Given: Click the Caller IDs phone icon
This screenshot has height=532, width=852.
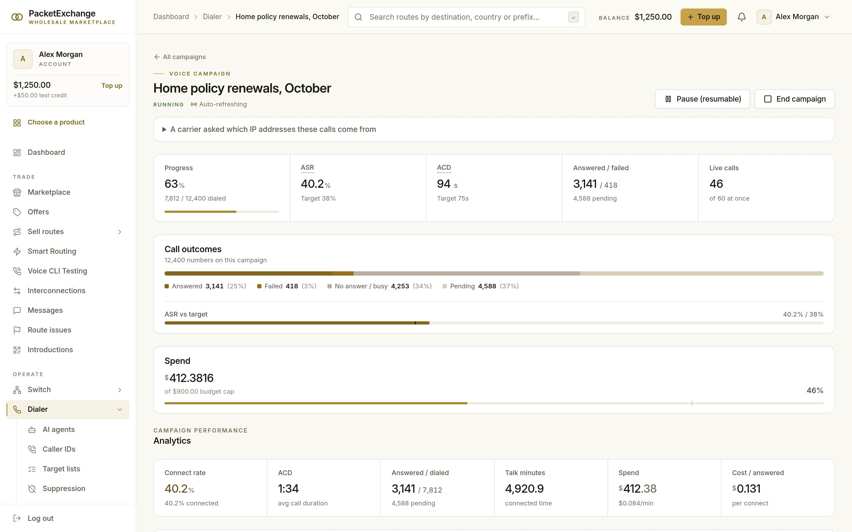Looking at the screenshot, I should click(x=32, y=449).
